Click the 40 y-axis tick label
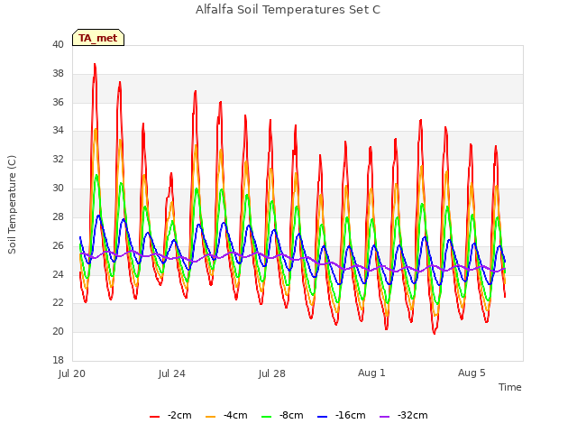577x433 pixels. (58, 44)
